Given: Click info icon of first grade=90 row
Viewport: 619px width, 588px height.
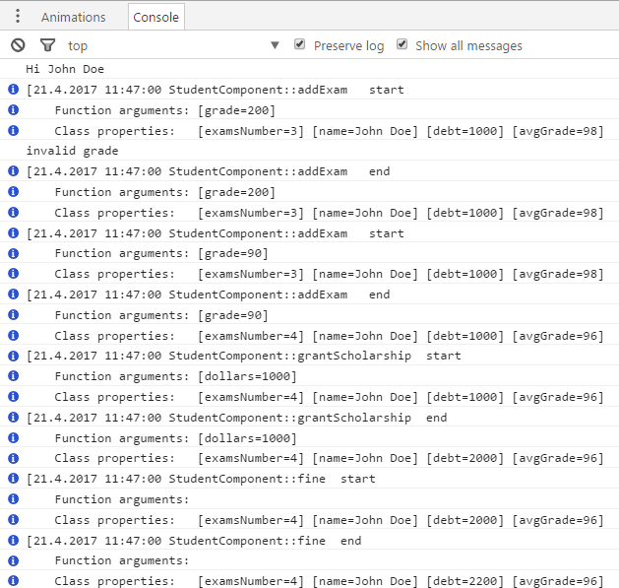Looking at the screenshot, I should coord(14,253).
